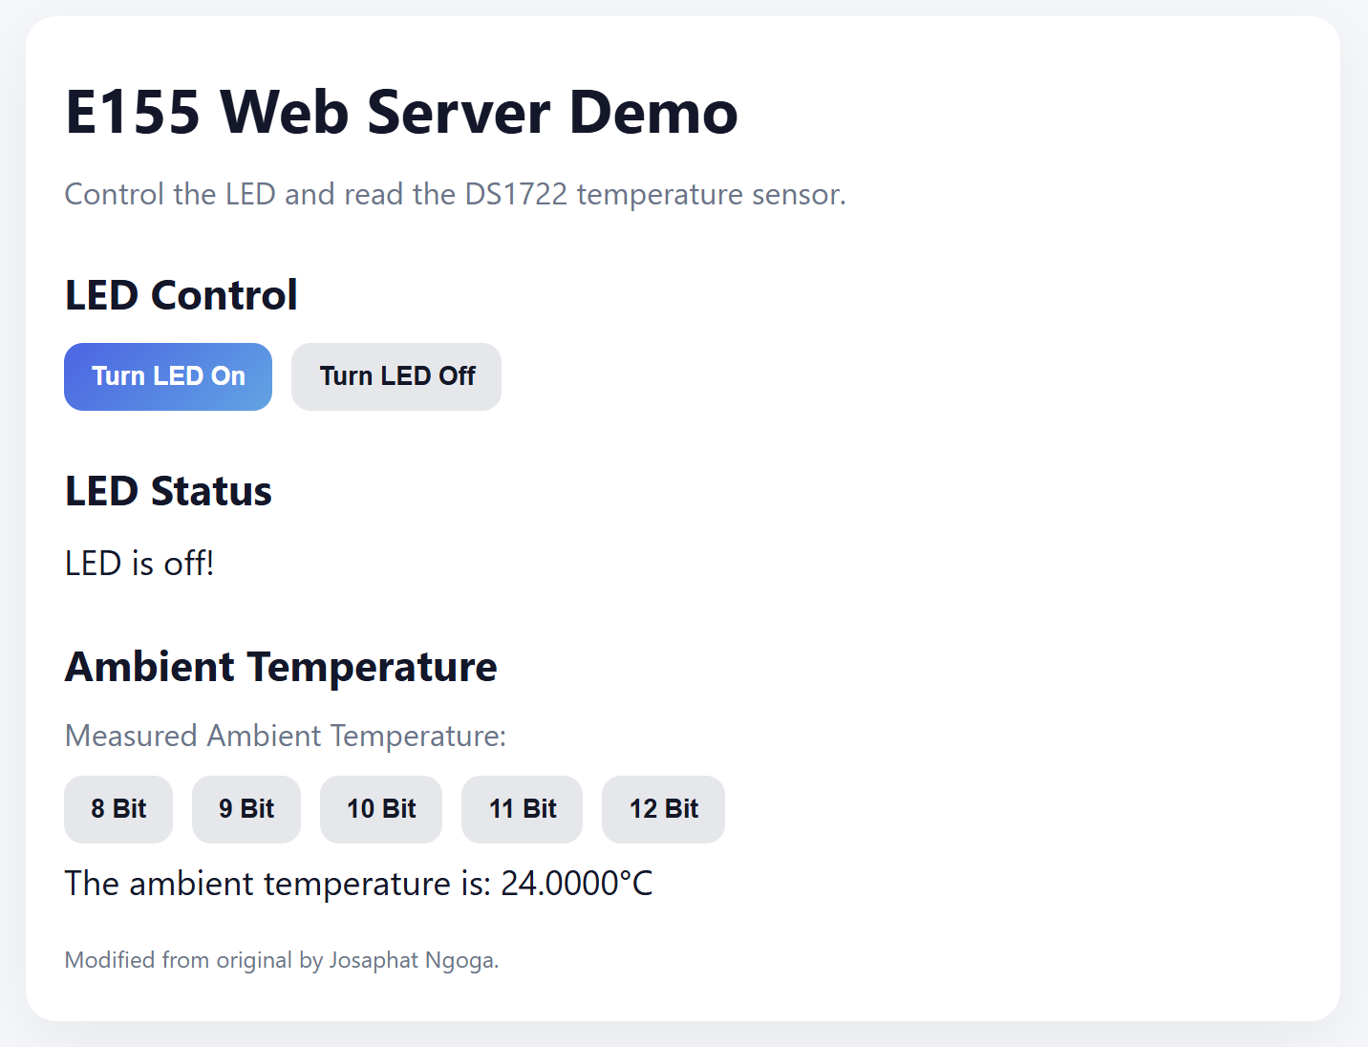Click the LED Status section heading
The width and height of the screenshot is (1368, 1047).
pos(168,491)
